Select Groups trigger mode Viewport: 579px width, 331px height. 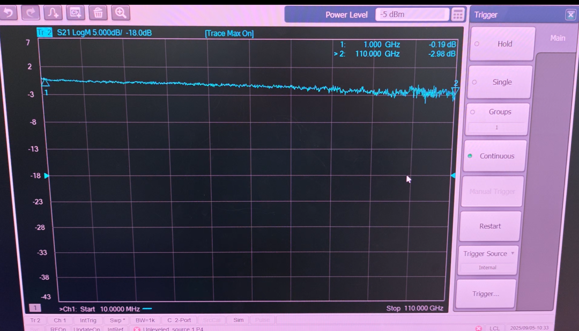click(498, 112)
